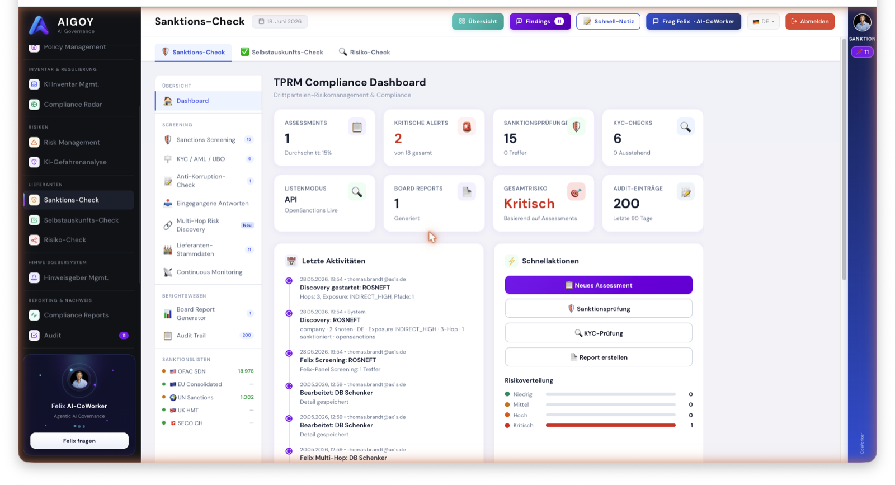Click the Multi-Hop Risk Discovery link icon
Screen dimensions: 895x485
coord(168,225)
